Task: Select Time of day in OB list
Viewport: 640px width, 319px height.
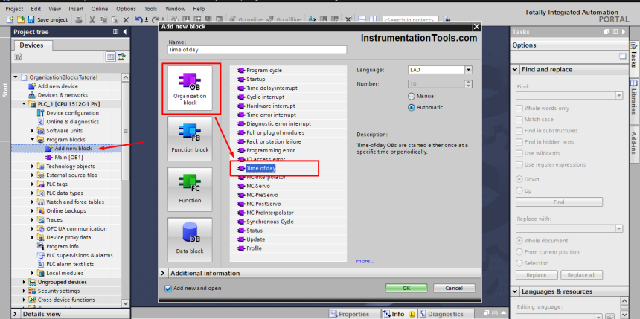Action: coord(262,168)
